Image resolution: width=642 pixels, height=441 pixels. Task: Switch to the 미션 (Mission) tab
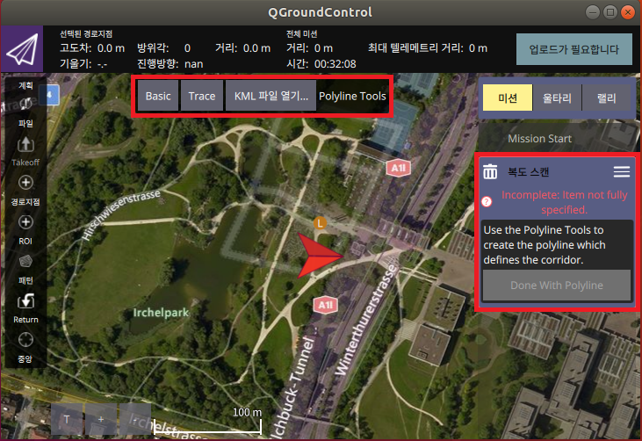click(x=508, y=98)
